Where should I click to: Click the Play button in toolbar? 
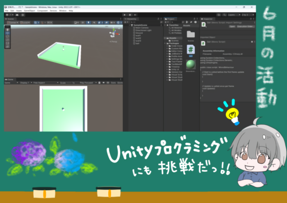(125, 15)
